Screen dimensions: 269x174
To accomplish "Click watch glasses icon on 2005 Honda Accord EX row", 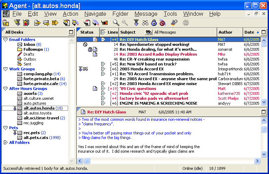I will pyautogui.click(x=86, y=69).
